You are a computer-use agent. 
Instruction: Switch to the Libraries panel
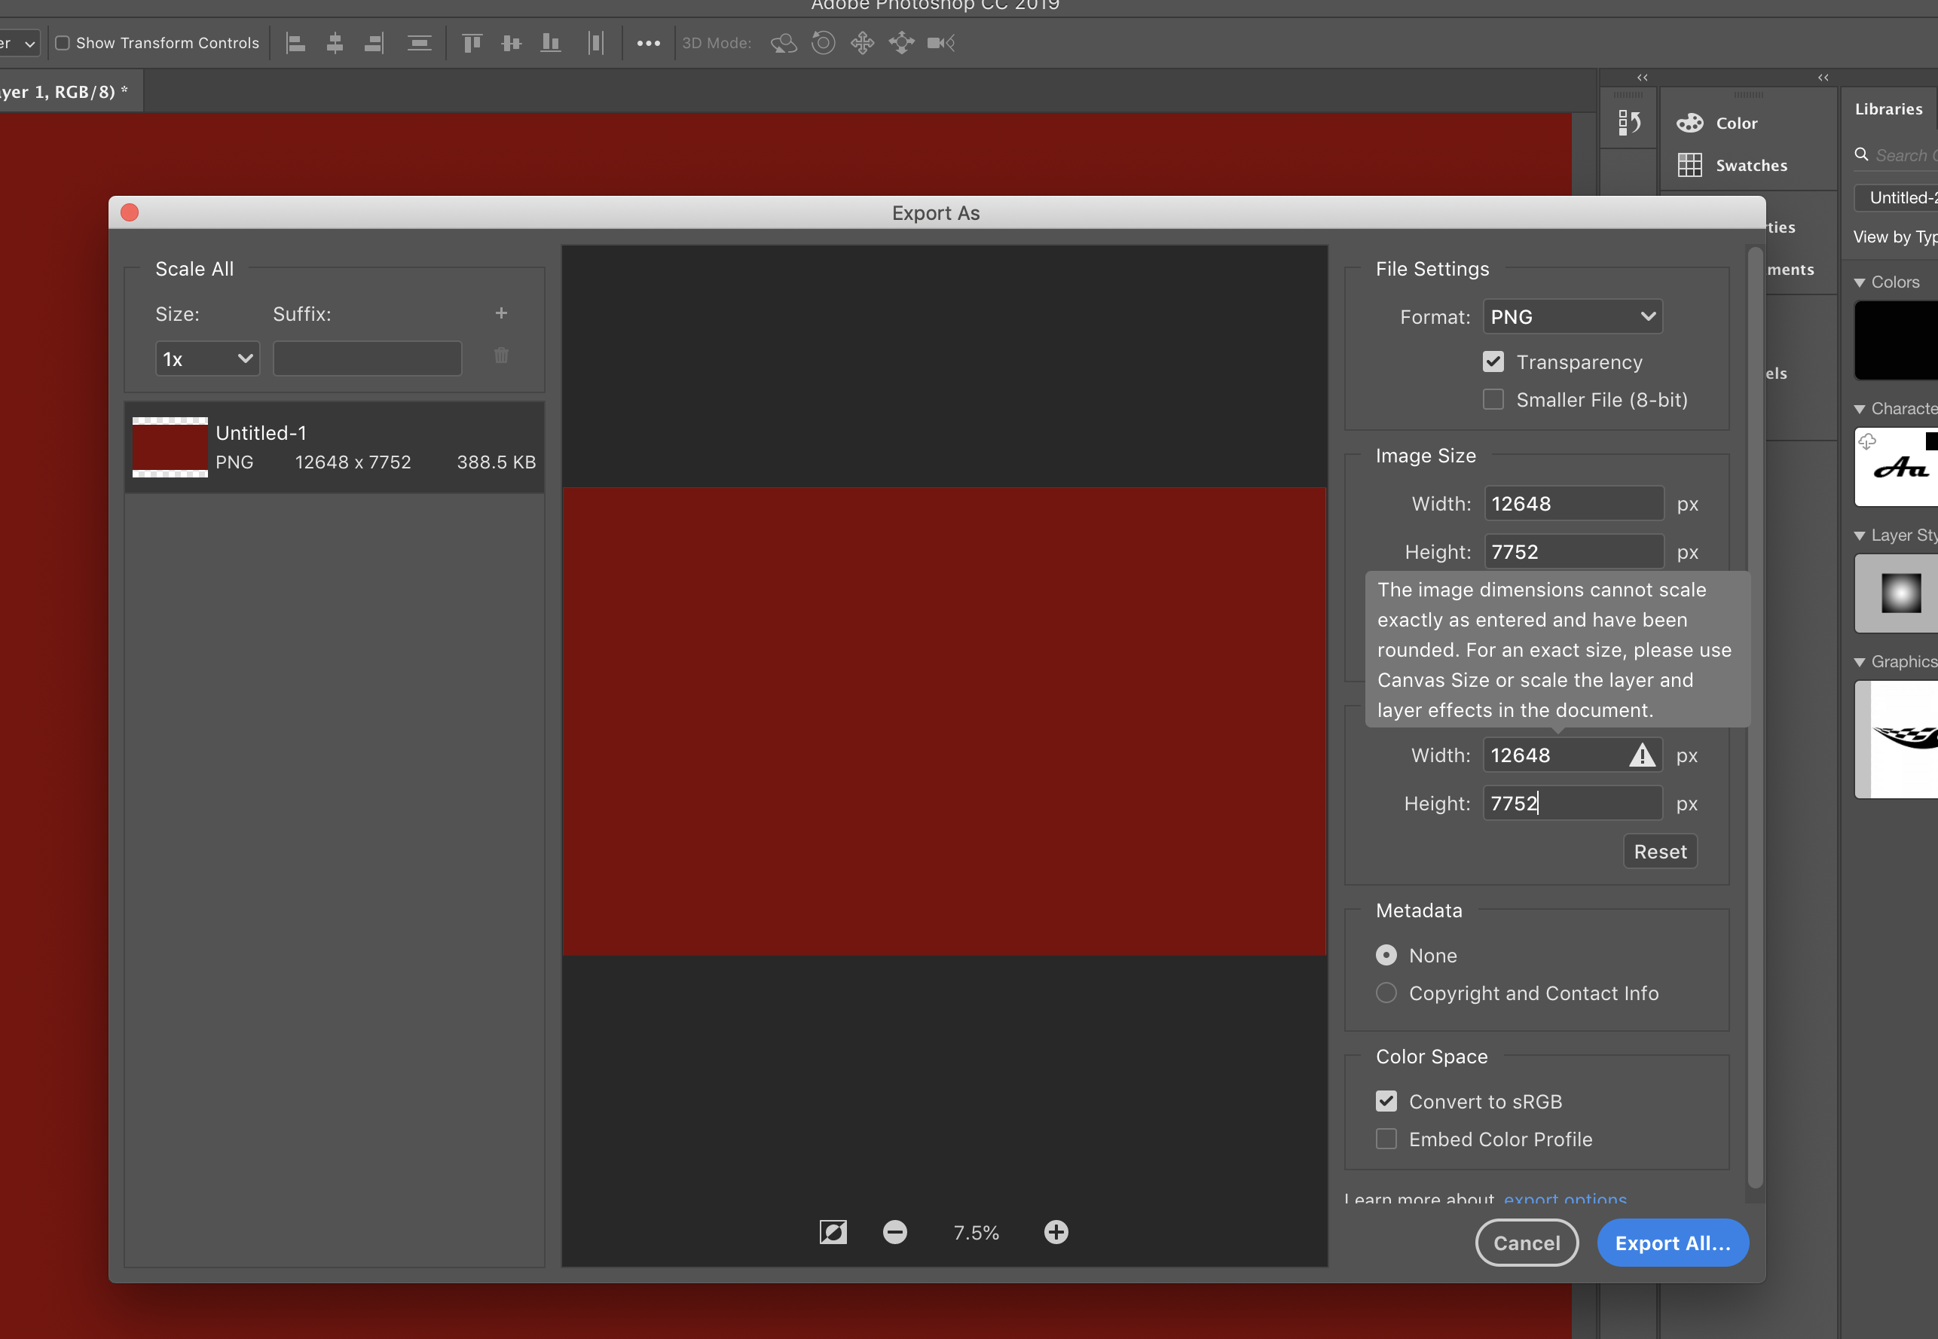[1888, 108]
